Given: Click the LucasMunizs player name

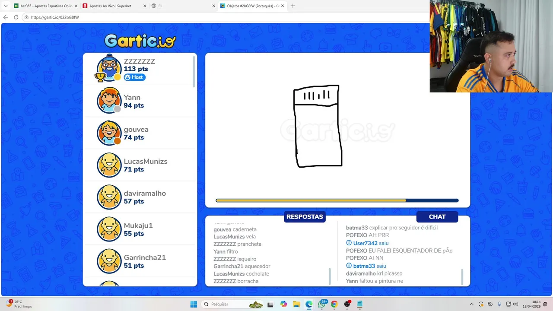Looking at the screenshot, I should (146, 162).
